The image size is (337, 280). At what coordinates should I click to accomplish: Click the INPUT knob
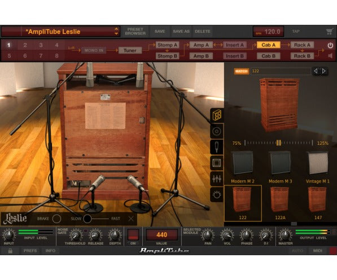click(9, 235)
